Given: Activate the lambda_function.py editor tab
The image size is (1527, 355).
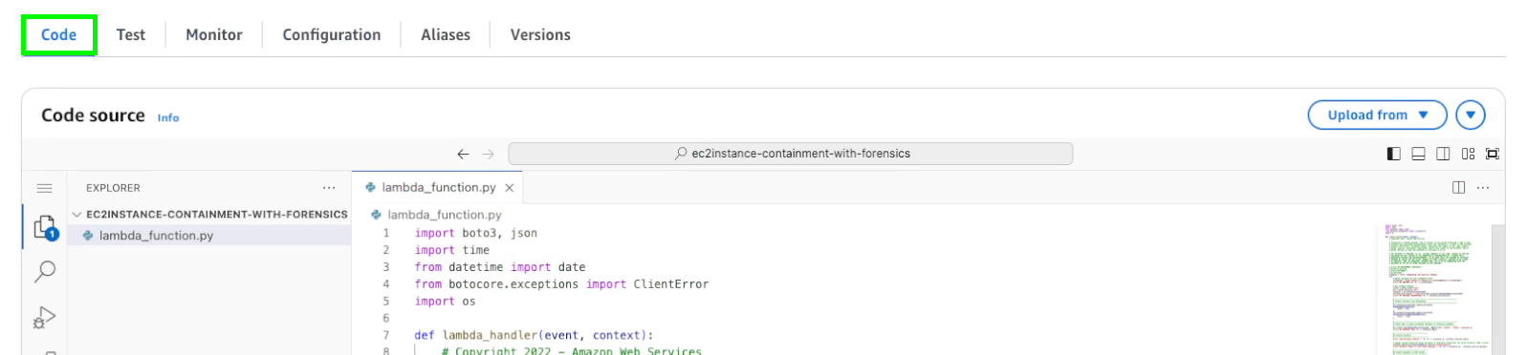Looking at the screenshot, I should 438,188.
